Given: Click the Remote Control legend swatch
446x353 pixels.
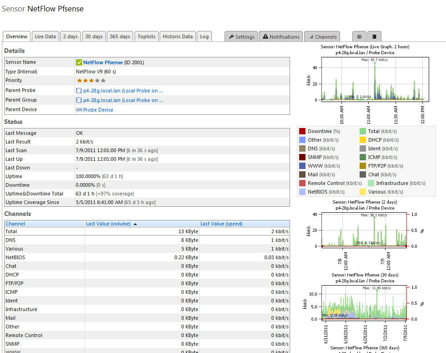Looking at the screenshot, I should (x=302, y=183).
